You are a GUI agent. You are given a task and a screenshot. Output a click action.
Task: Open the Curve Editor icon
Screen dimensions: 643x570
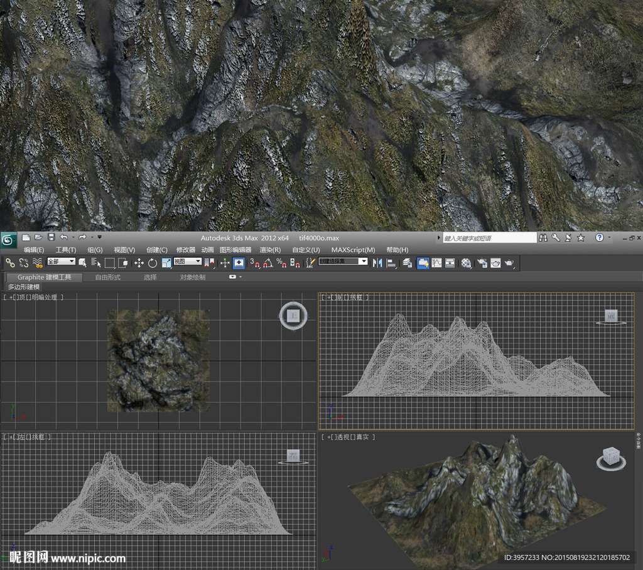pos(436,263)
